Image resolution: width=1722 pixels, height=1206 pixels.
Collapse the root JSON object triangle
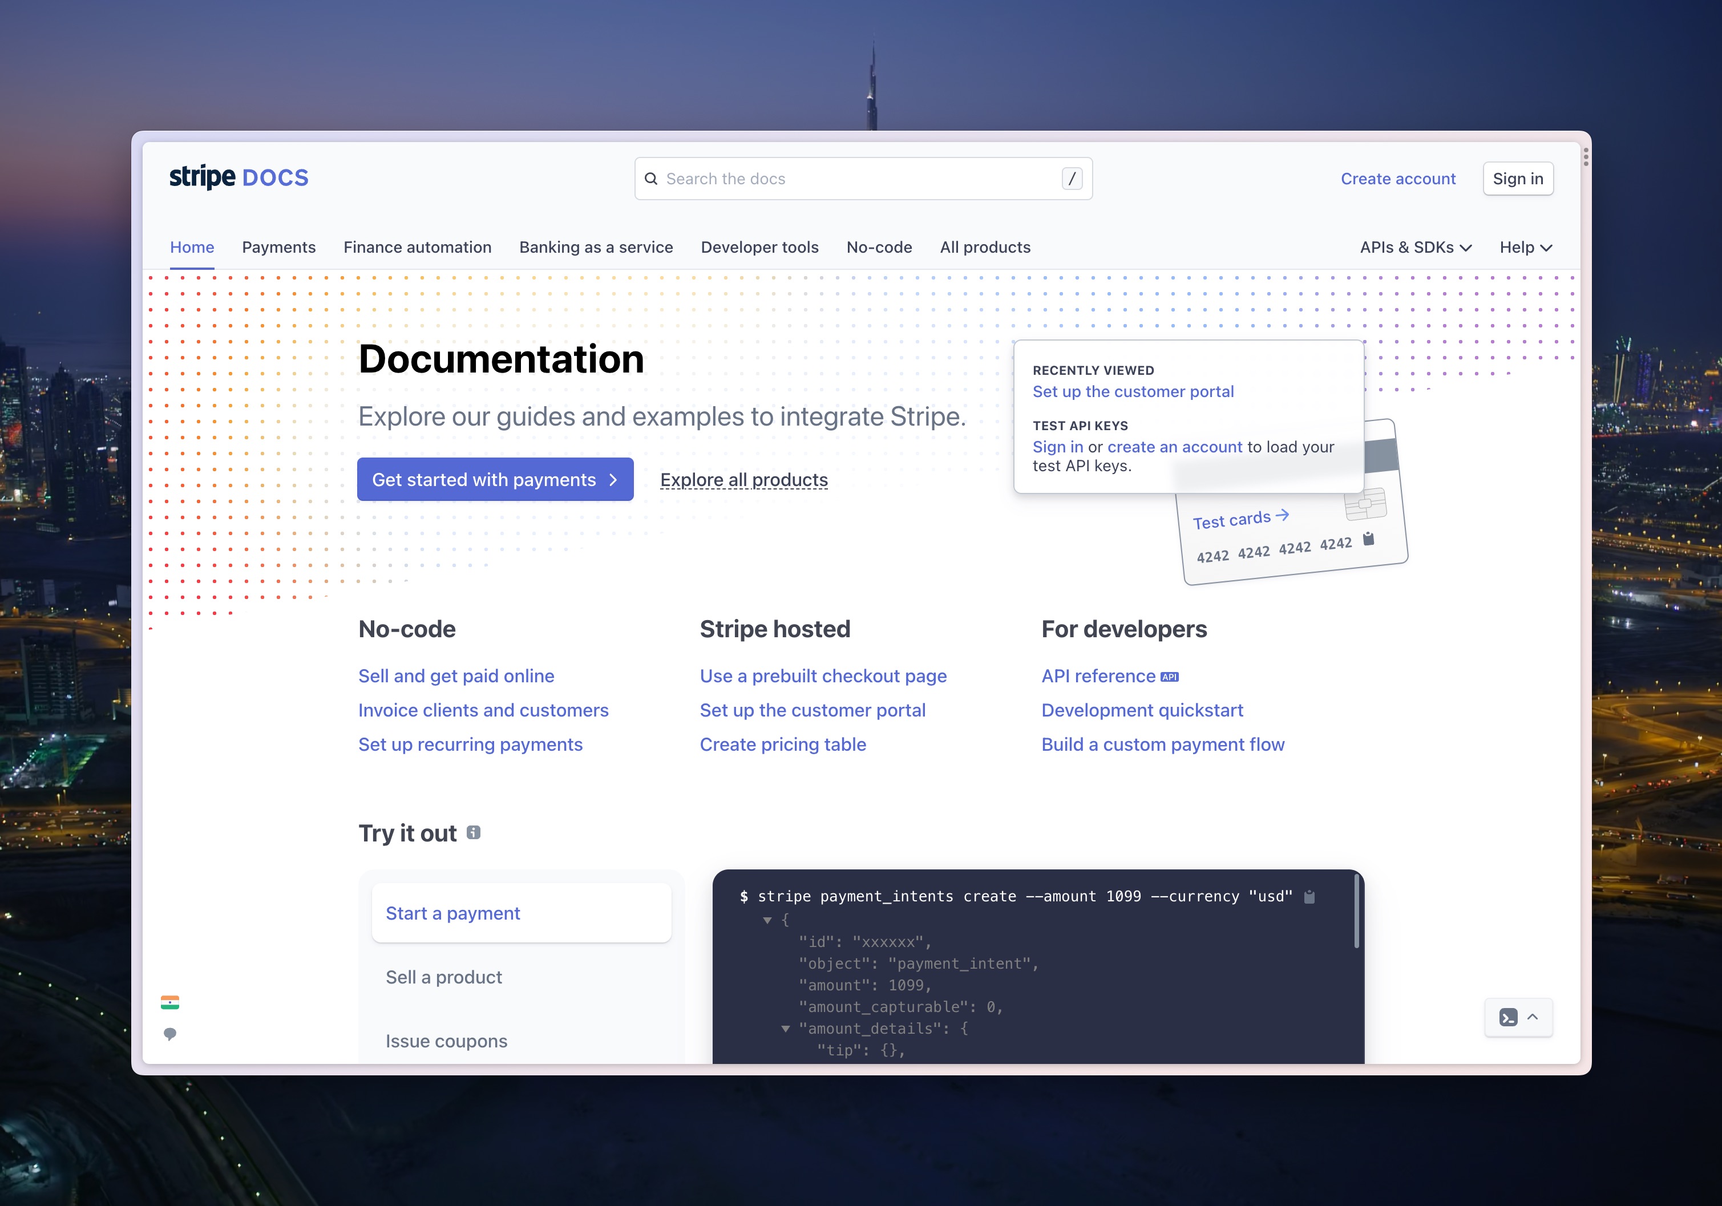(767, 920)
